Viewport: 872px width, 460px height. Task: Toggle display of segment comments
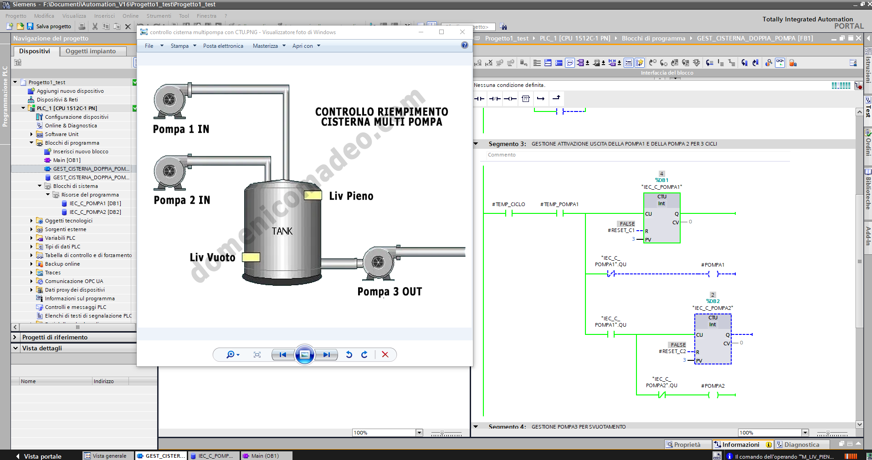[x=569, y=62]
